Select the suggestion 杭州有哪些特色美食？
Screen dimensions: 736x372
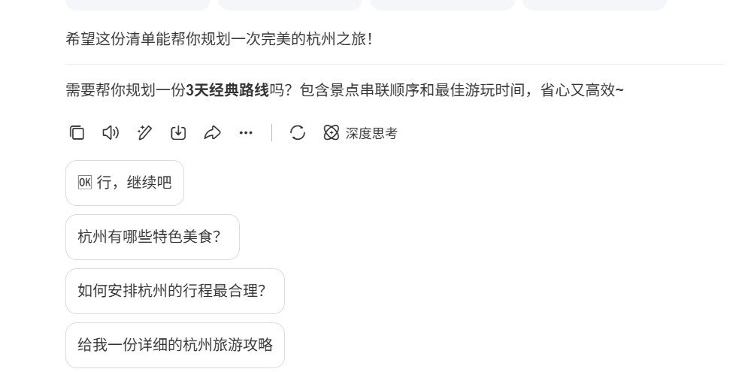152,237
